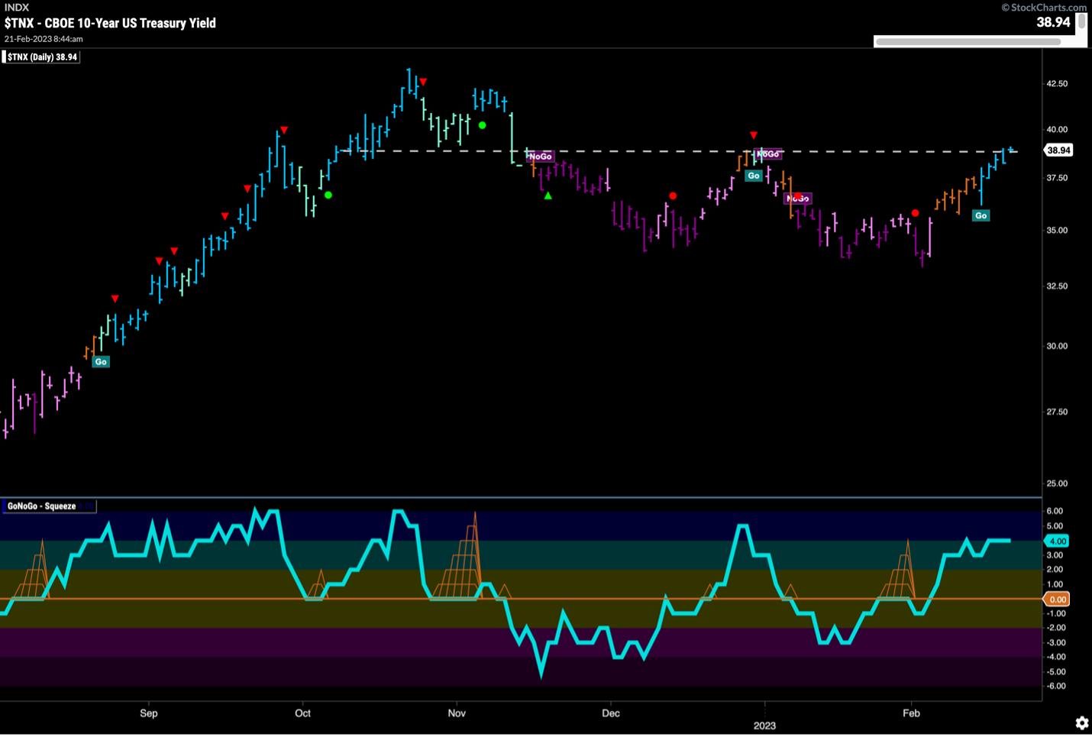Select the $TNX (Daily) legend label

point(42,57)
